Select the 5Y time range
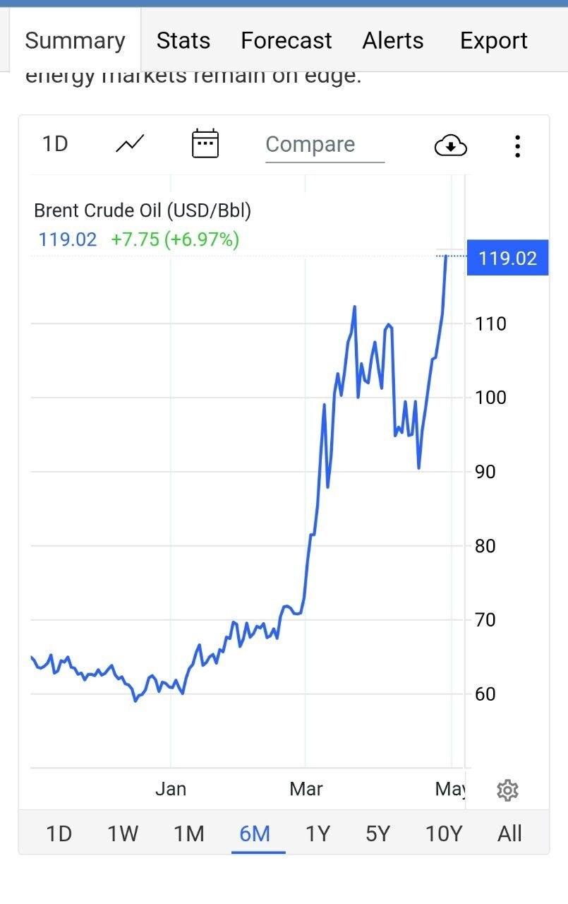Viewport: 568px width, 904px height. (x=378, y=834)
